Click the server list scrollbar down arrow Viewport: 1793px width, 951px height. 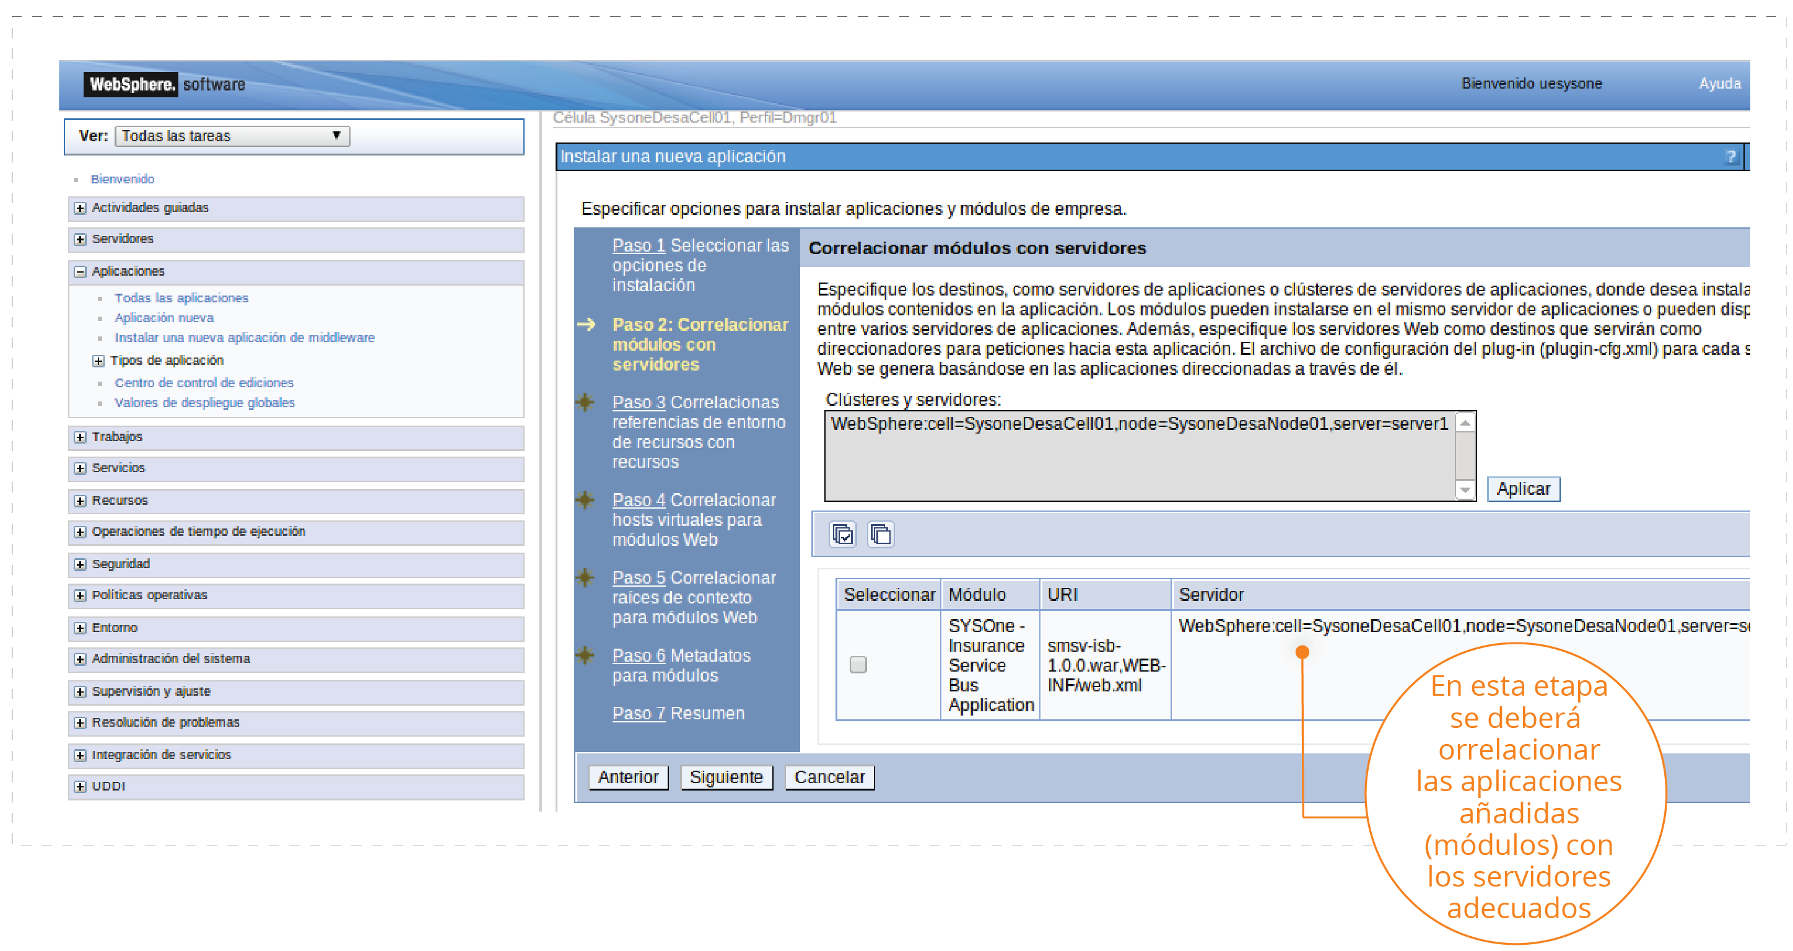point(1465,490)
